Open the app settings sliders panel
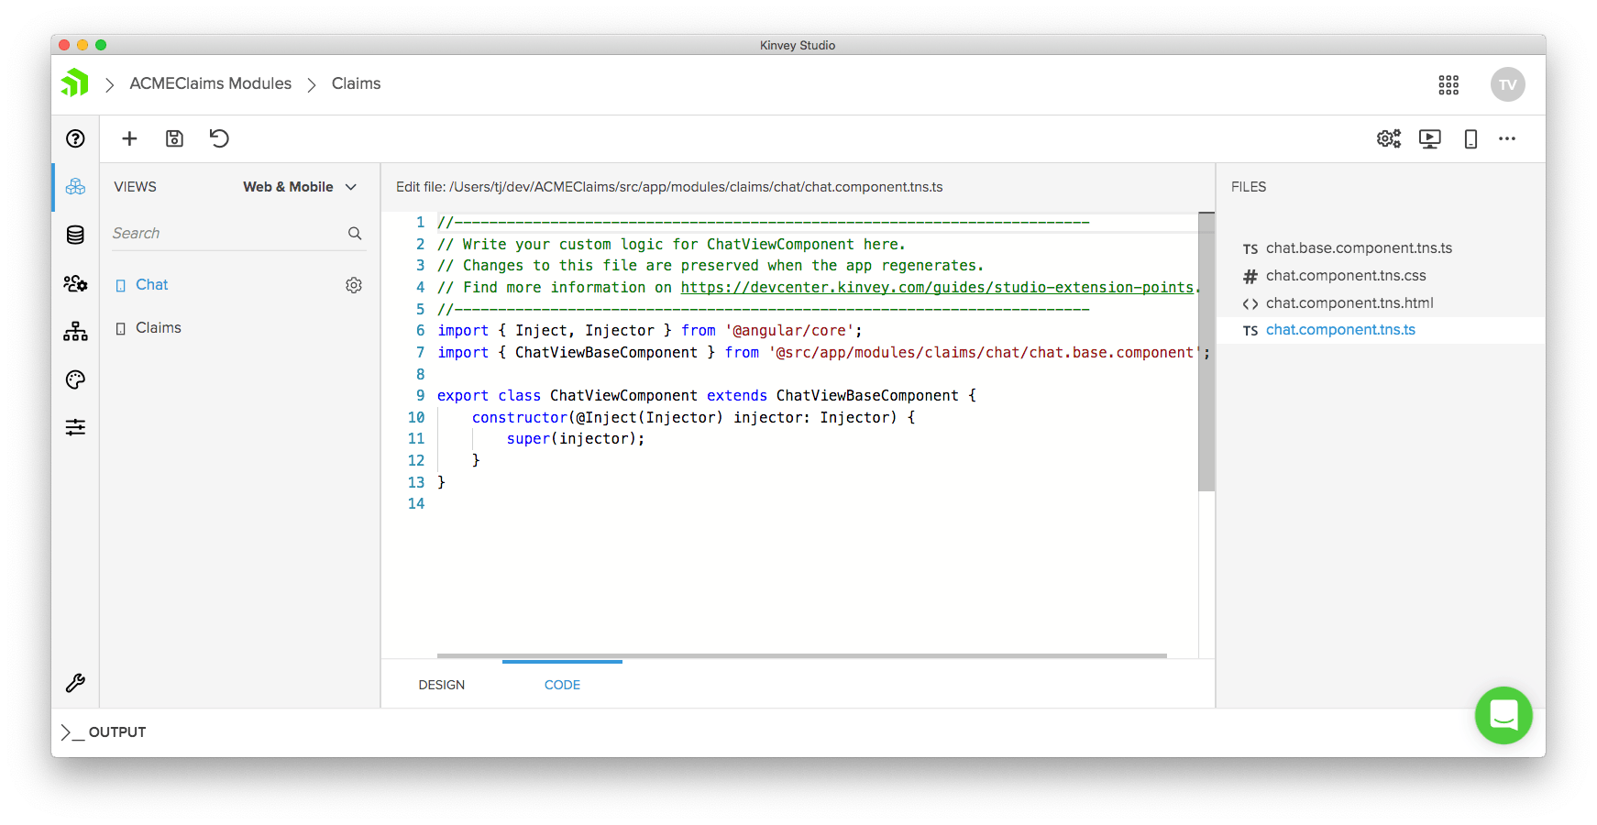This screenshot has width=1597, height=825. tap(74, 427)
